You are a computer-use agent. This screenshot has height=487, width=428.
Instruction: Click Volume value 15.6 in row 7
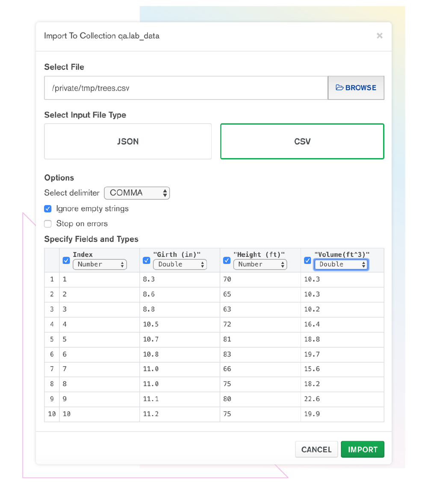[312, 369]
